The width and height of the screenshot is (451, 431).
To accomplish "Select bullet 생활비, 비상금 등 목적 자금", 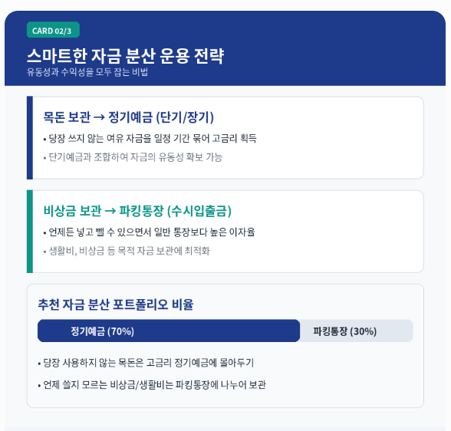I will pos(127,251).
